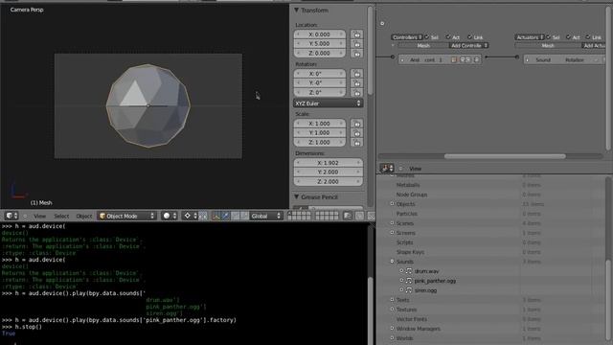Toggle Actuators Sel checkbox
The width and height of the screenshot is (613, 345).
pyautogui.click(x=549, y=37)
